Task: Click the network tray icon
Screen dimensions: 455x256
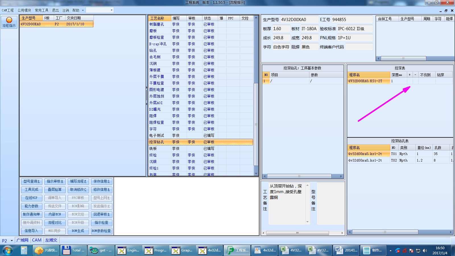Action: (x=418, y=251)
